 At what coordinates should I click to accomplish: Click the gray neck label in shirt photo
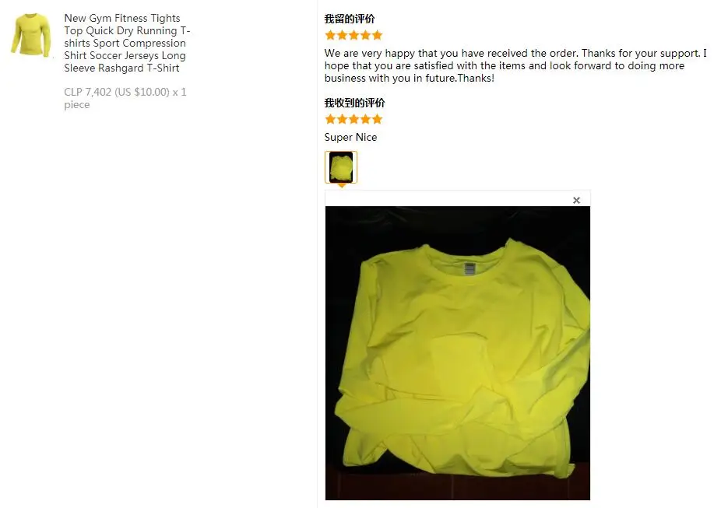click(470, 268)
